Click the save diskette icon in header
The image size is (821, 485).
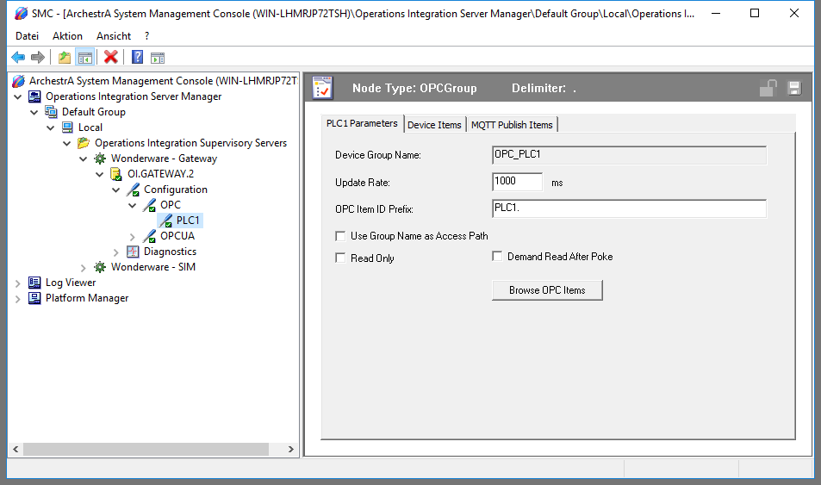click(793, 88)
